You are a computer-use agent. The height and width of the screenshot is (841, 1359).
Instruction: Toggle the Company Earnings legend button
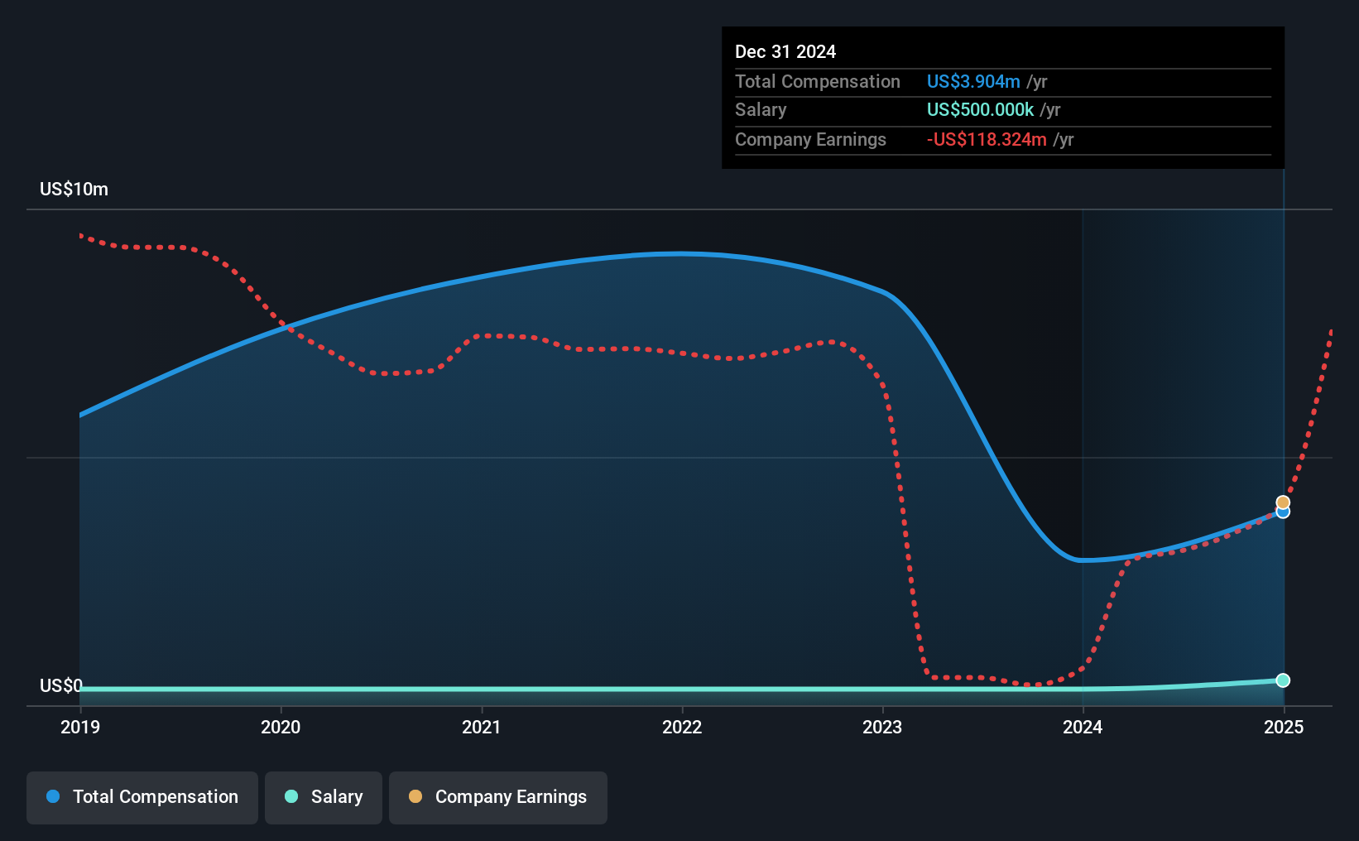pos(498,797)
